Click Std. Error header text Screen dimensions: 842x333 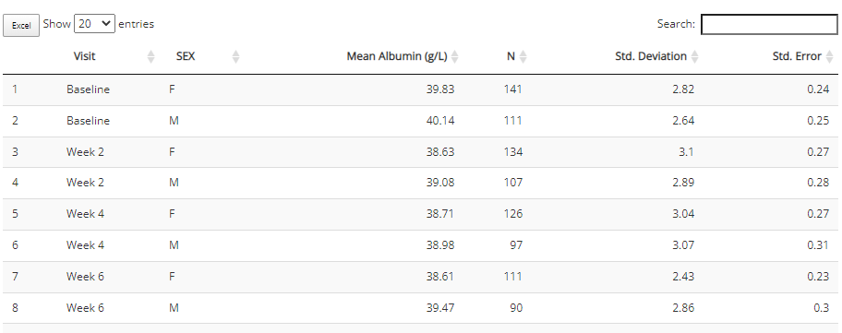click(x=797, y=55)
